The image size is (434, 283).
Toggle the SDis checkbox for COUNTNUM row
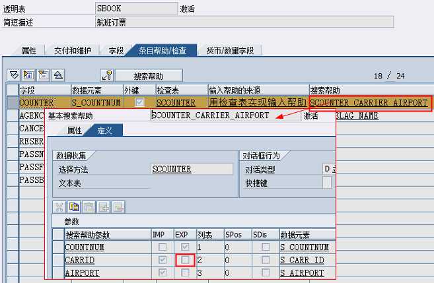click(x=266, y=247)
